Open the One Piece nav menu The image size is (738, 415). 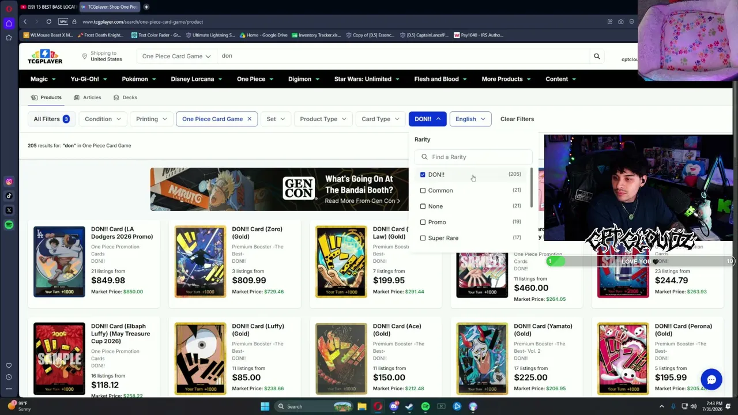click(255, 79)
